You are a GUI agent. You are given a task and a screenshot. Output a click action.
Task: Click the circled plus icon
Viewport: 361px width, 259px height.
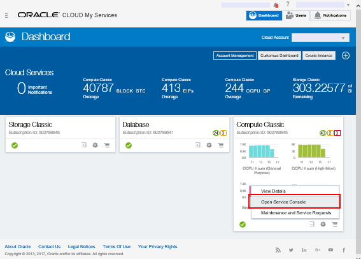(346, 56)
